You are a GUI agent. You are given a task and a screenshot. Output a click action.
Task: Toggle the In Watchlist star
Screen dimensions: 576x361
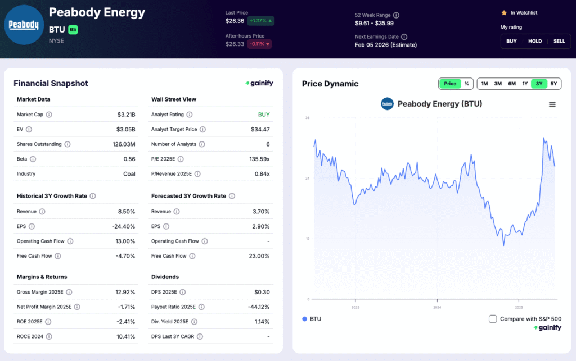pyautogui.click(x=503, y=13)
